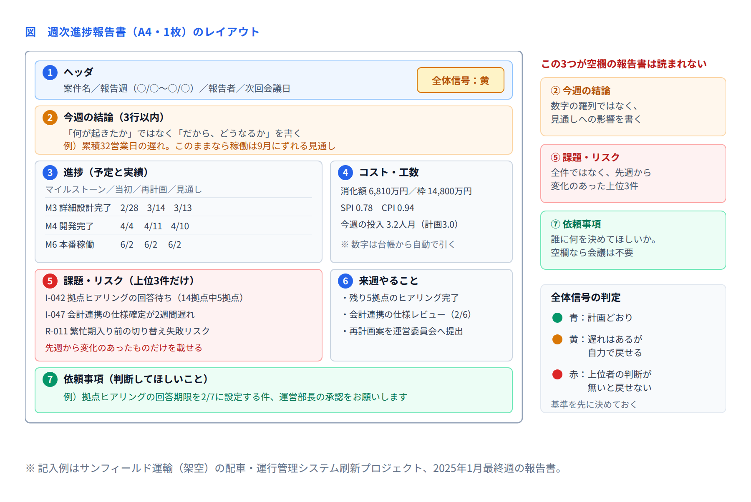Click the side card ② 今週の結論
The height and width of the screenshot is (502, 751).
pos(633,107)
